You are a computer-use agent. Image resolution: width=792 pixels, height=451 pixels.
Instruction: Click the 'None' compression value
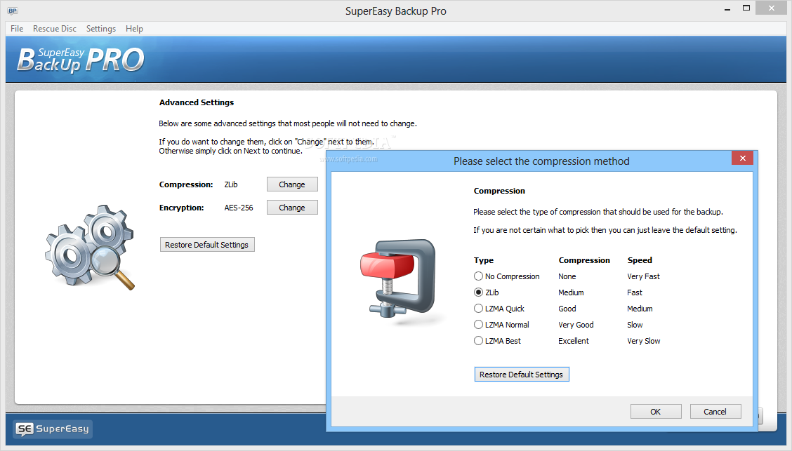[567, 276]
